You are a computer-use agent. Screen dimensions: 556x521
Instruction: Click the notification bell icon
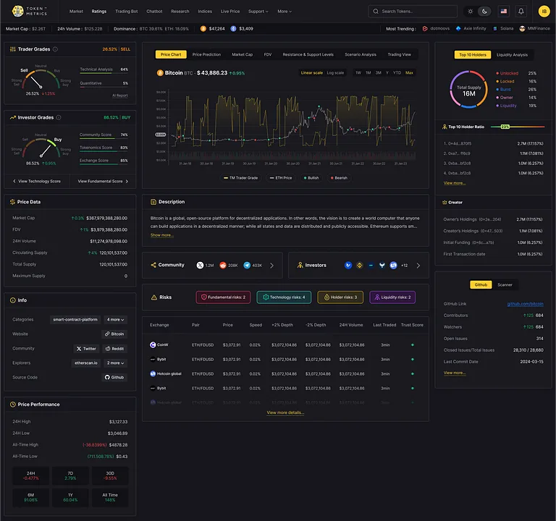point(521,12)
